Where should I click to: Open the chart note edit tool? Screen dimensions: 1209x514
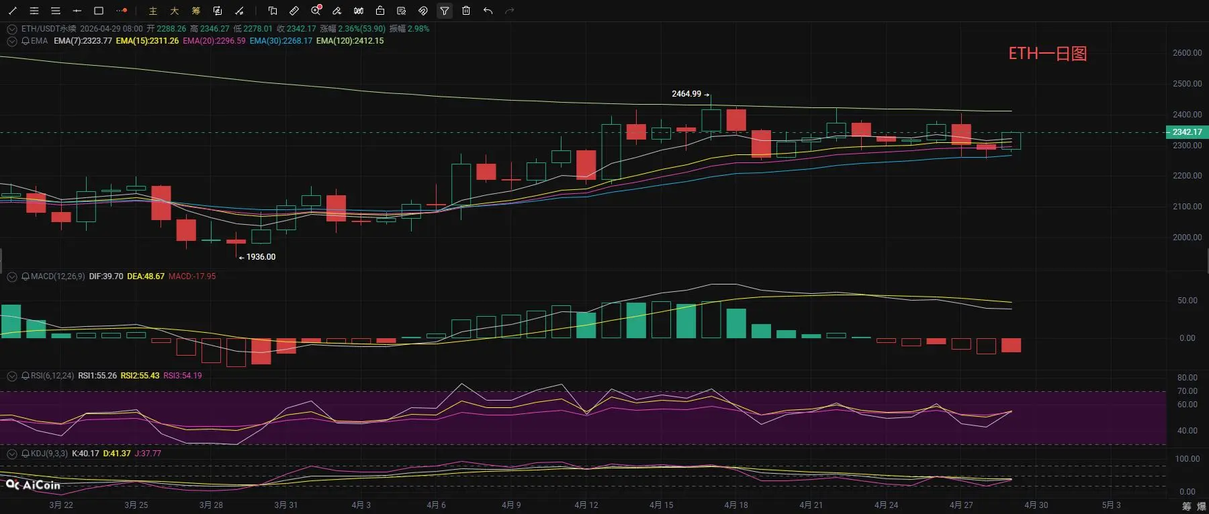[x=218, y=11]
